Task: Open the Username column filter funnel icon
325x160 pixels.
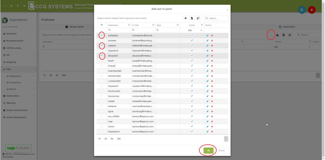Action: coord(129,25)
